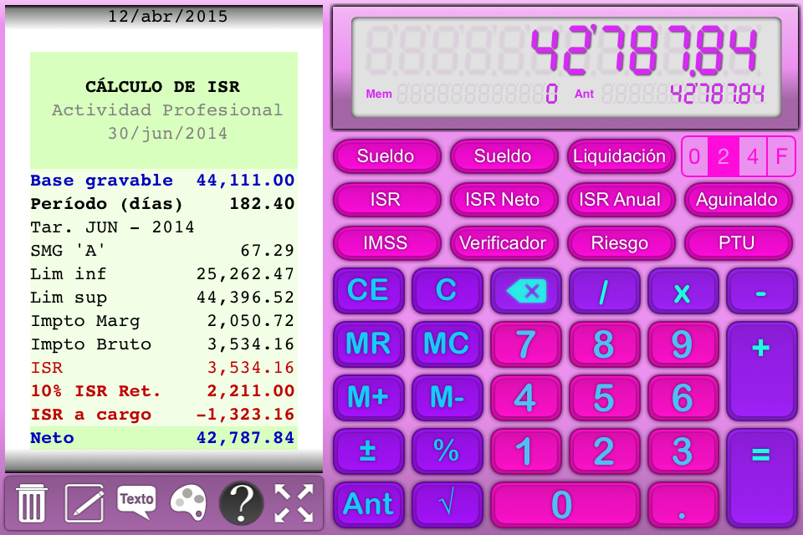This screenshot has height=535, width=803.
Task: Tap the MC memory clear key
Action: 447,344
